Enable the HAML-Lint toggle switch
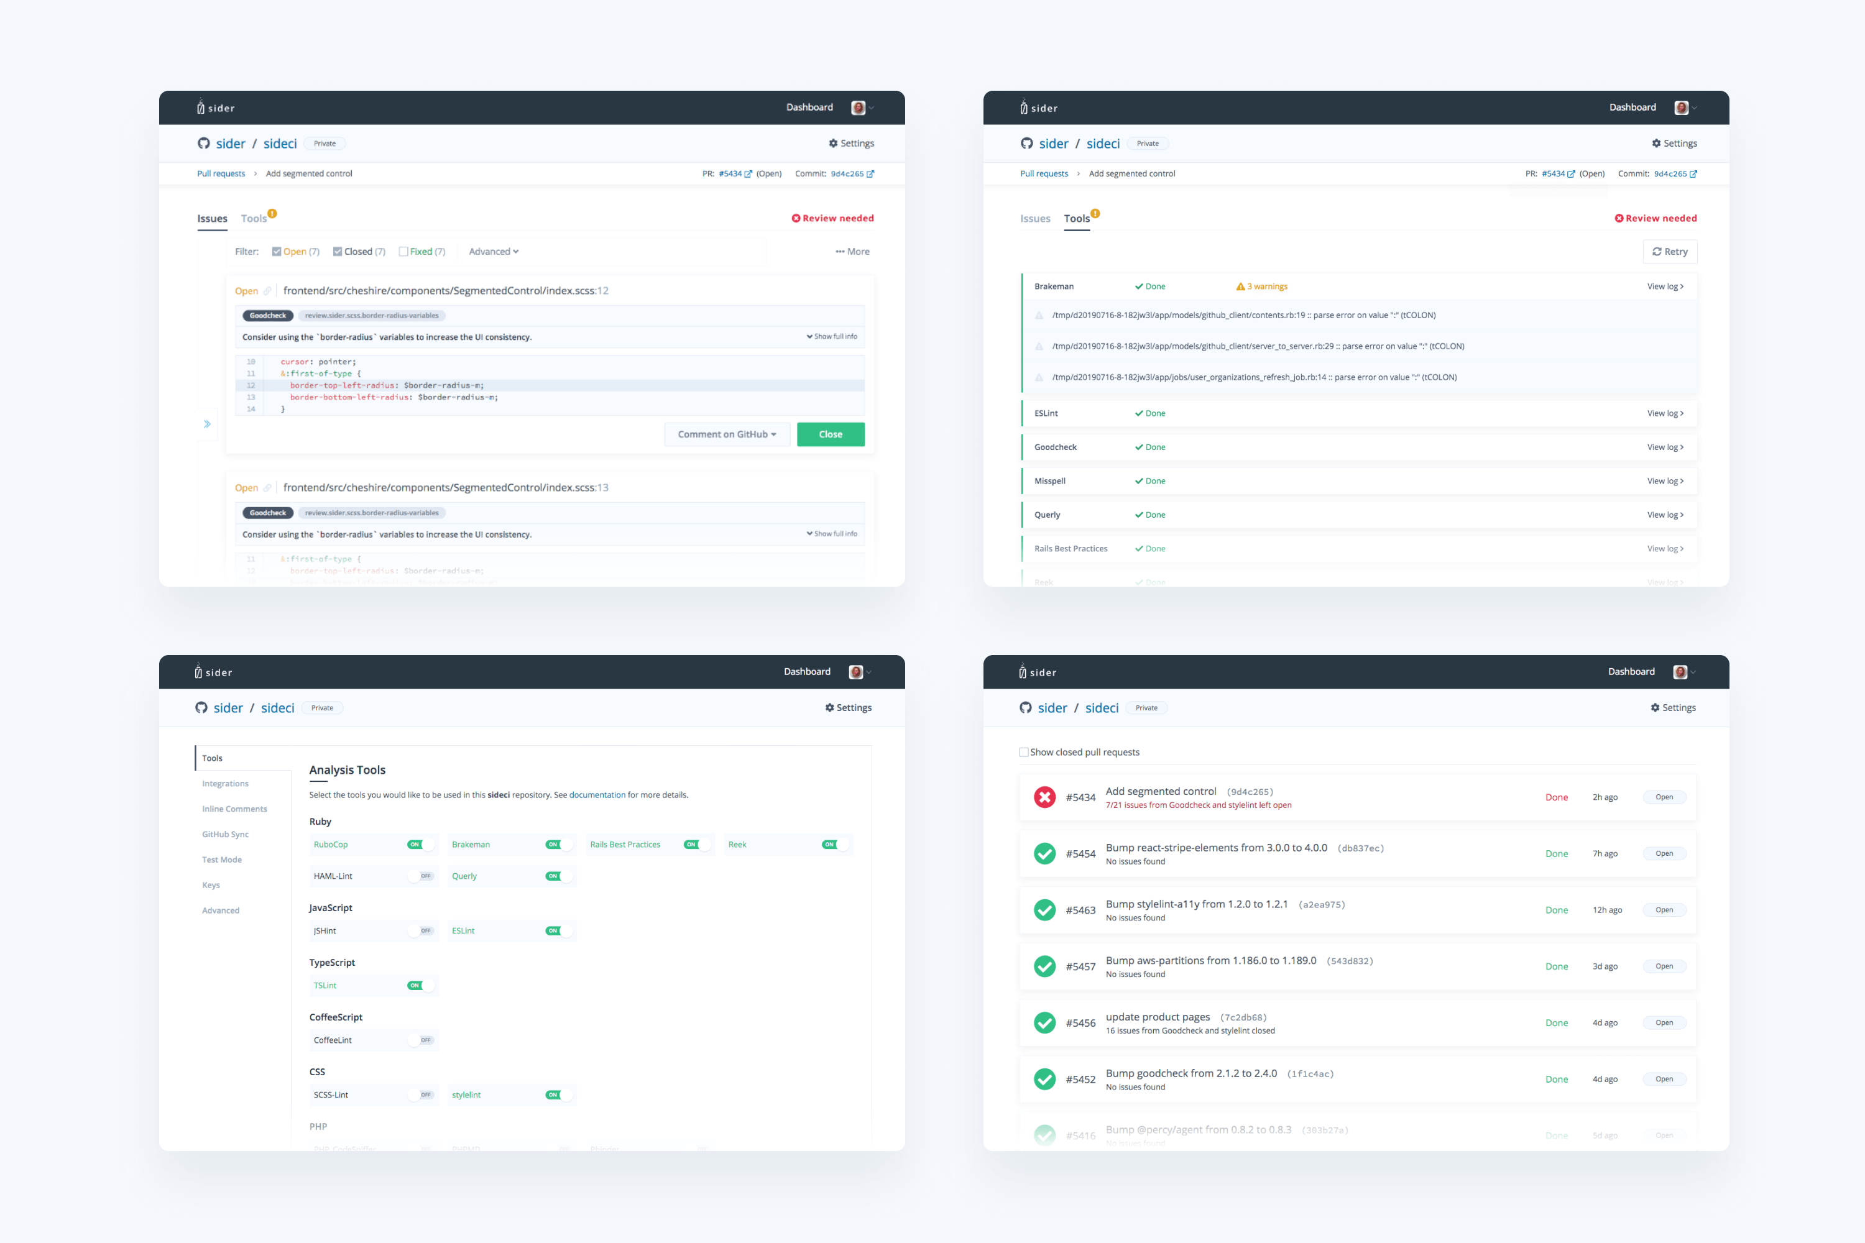Viewport: 1865px width, 1243px height. pos(420,876)
